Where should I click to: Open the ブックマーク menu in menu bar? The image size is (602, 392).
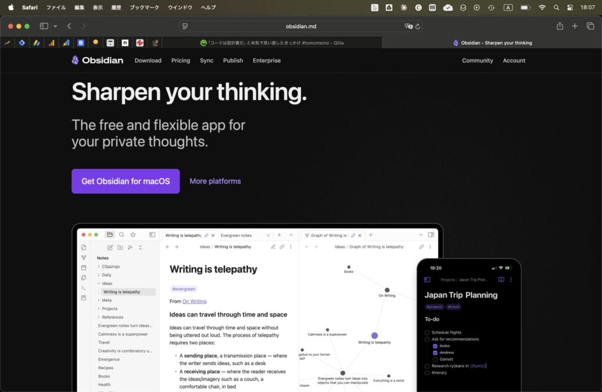144,8
